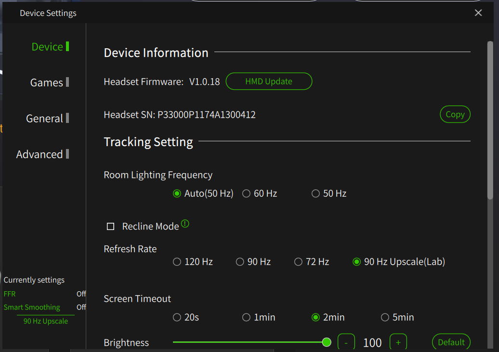Click the brightness slider handle
The height and width of the screenshot is (352, 499).
327,342
